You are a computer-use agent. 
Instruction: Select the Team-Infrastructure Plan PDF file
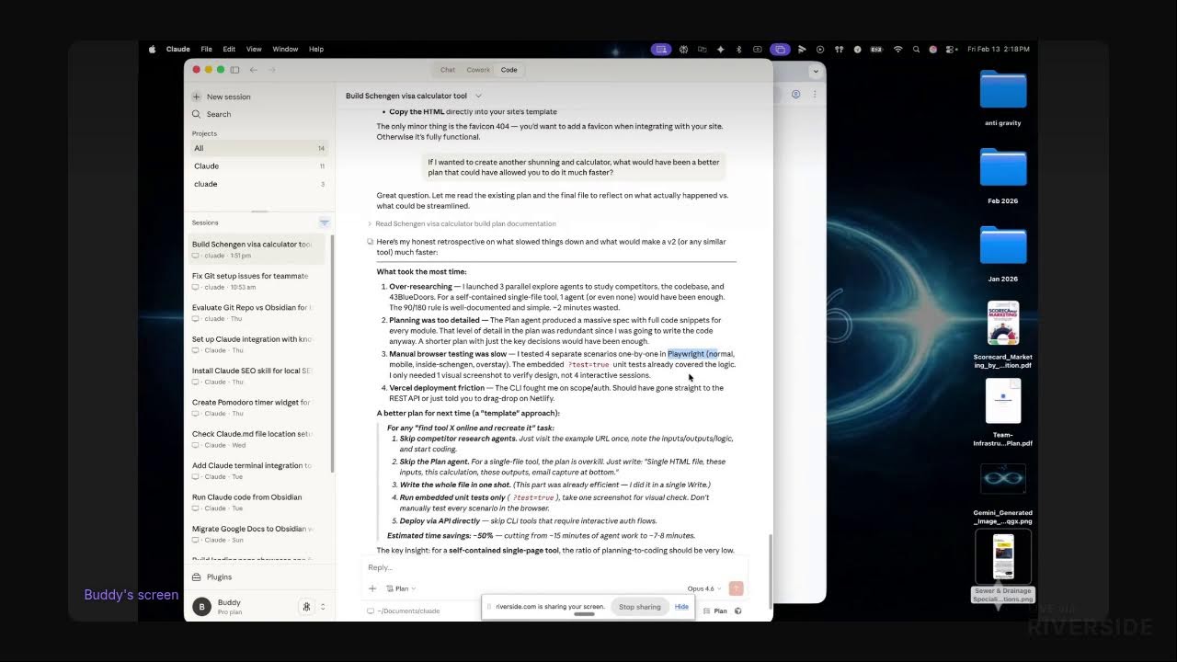point(1003,402)
